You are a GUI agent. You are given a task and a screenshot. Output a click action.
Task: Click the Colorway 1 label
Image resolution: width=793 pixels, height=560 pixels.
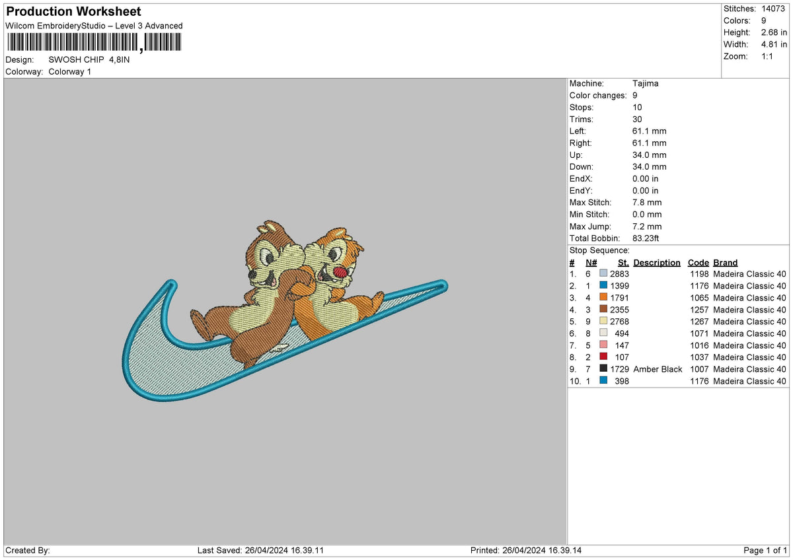click(69, 71)
